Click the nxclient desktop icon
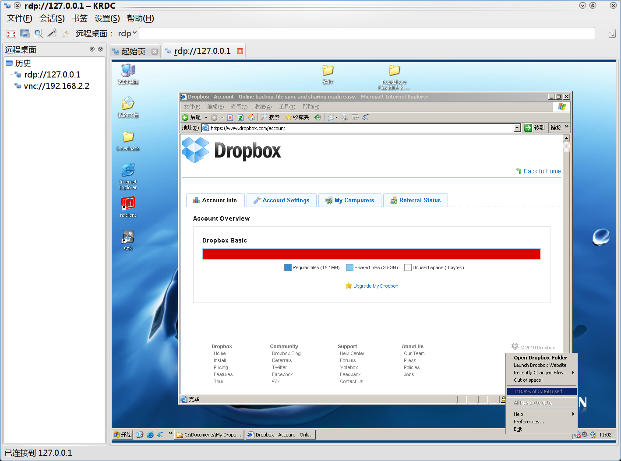 pos(128,207)
